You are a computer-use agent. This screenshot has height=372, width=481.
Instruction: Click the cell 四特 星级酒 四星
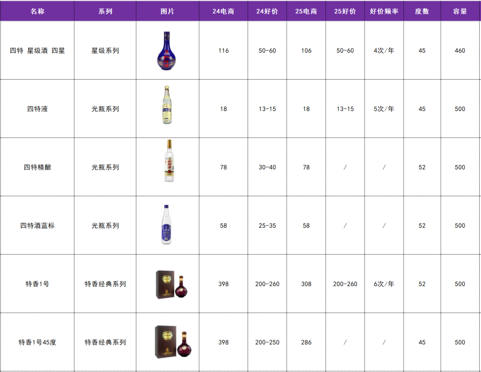point(37,51)
